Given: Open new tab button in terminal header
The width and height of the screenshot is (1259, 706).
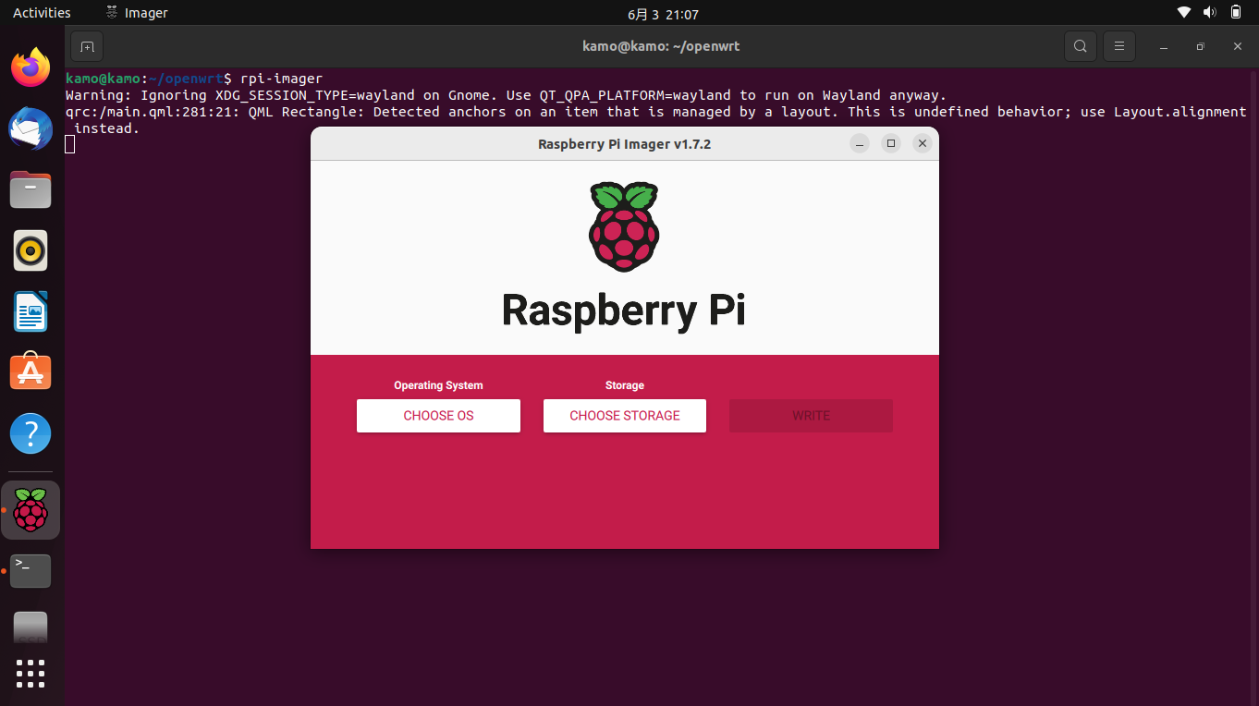Looking at the screenshot, I should [x=87, y=46].
